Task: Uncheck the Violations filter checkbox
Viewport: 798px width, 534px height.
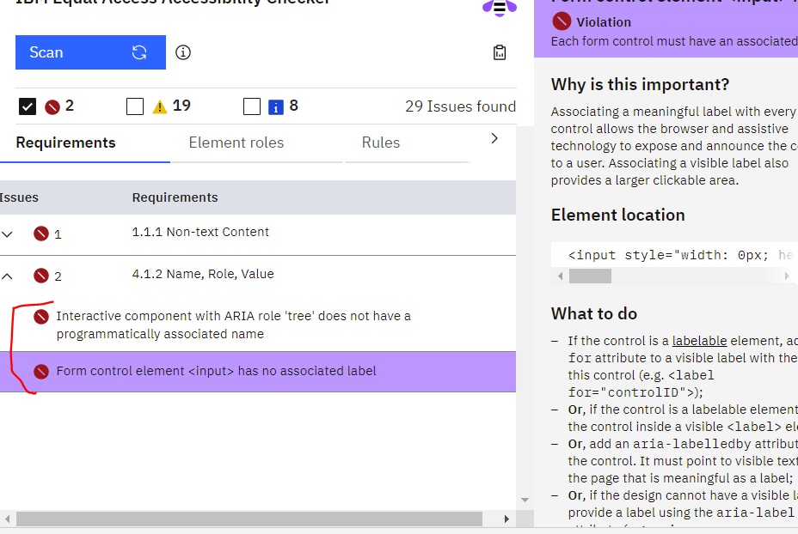Action: pyautogui.click(x=28, y=106)
